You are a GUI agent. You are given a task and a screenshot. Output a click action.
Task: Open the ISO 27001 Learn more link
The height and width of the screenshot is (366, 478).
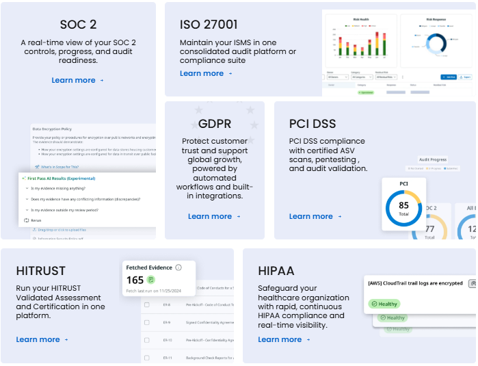pyautogui.click(x=206, y=73)
